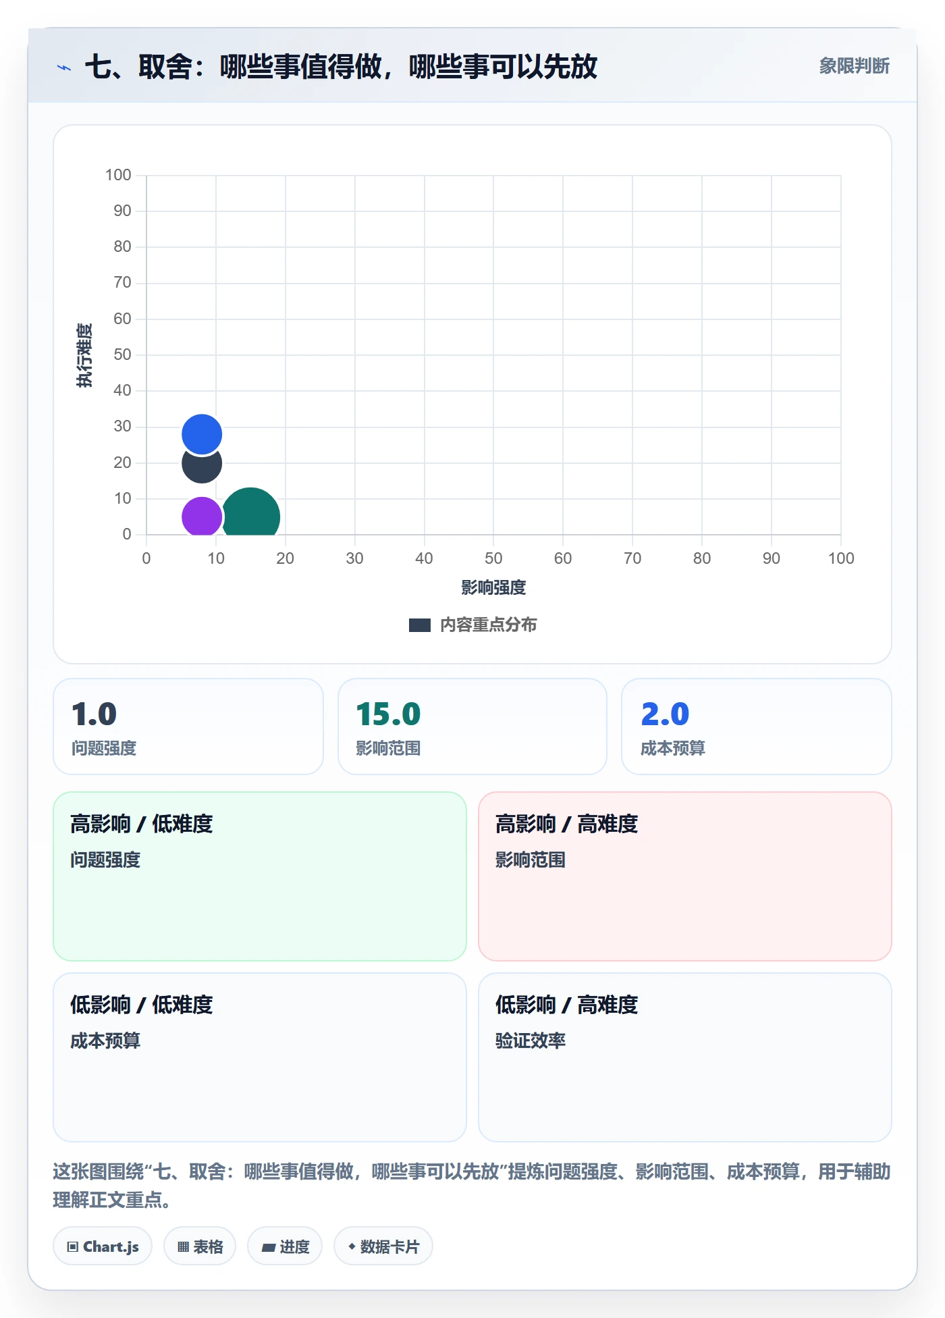The height and width of the screenshot is (1318, 945).
Task: Select the blue bubble on chart
Action: (202, 434)
